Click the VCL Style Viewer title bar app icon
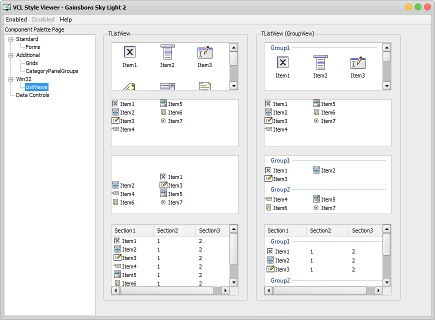 point(7,7)
